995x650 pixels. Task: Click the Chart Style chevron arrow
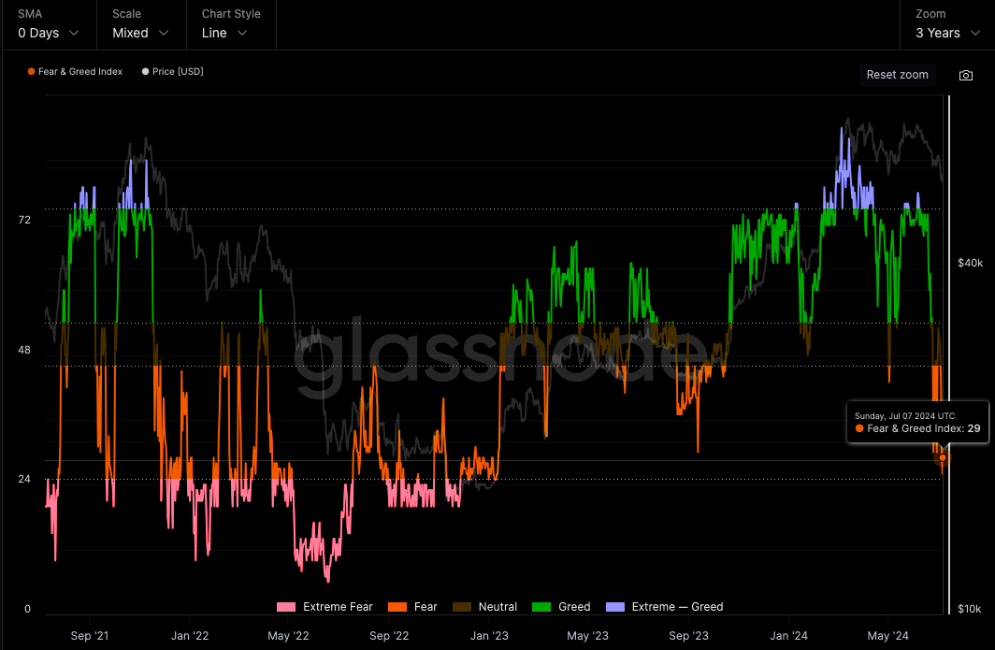coord(242,33)
